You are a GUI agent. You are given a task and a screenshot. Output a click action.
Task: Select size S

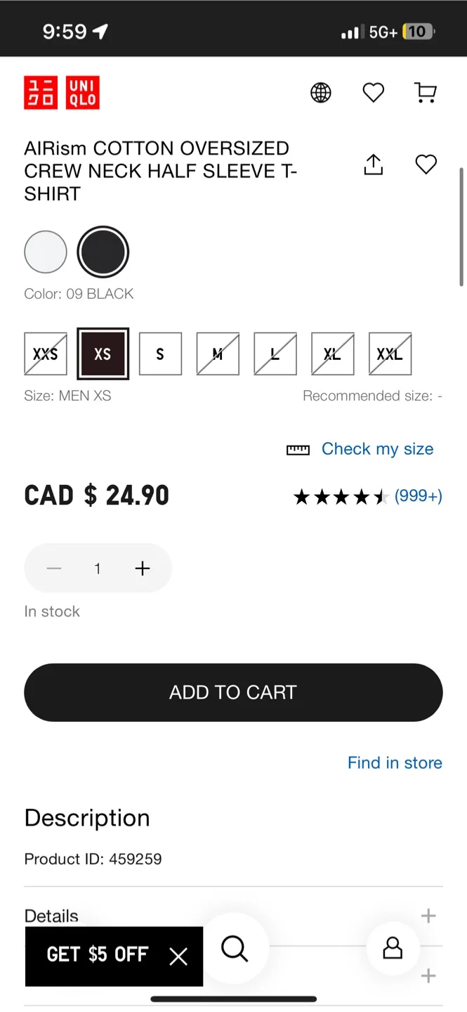coord(160,353)
